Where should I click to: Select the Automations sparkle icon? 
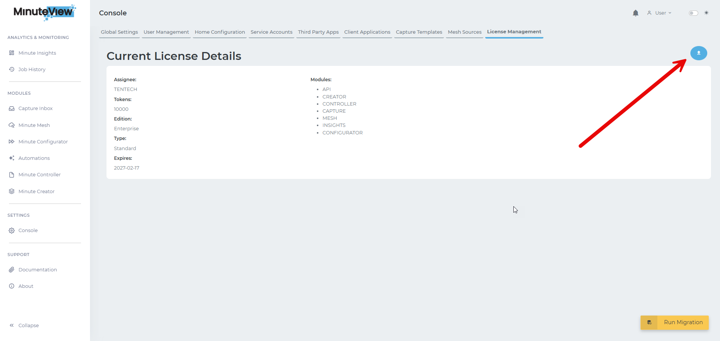12,158
